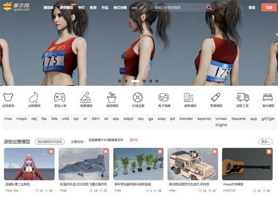This screenshot has height=199, width=278.
Task: Expand more original models with 更多+ button
Action: [265, 142]
